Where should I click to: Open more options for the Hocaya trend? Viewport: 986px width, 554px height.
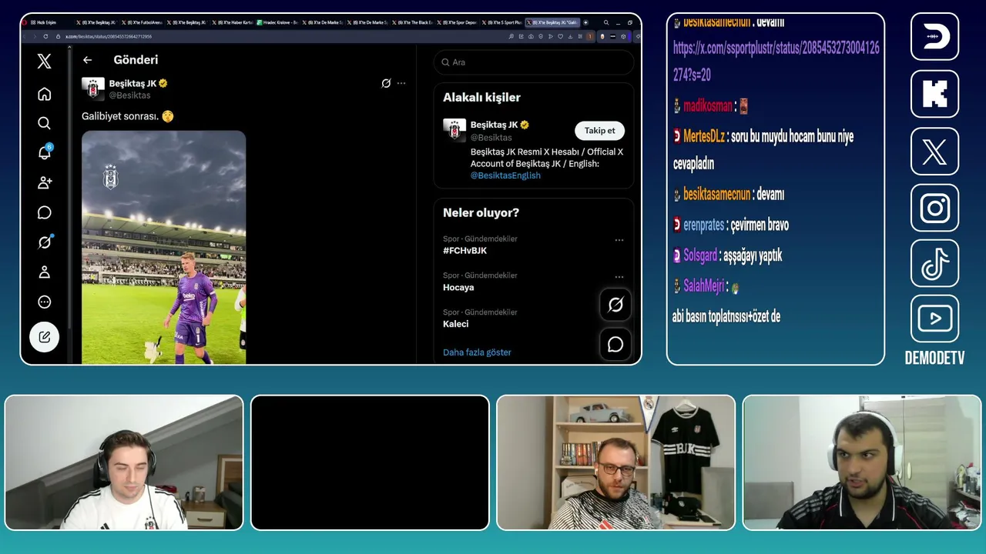point(619,277)
